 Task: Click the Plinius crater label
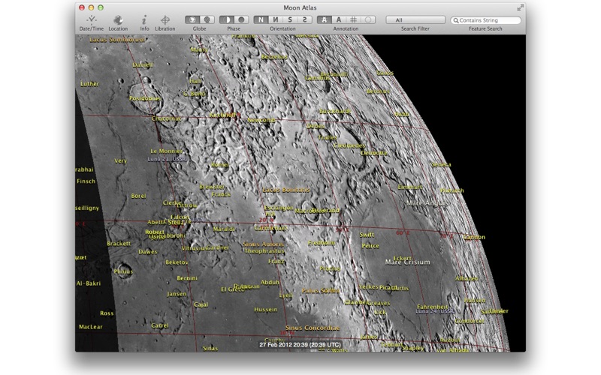tap(123, 271)
